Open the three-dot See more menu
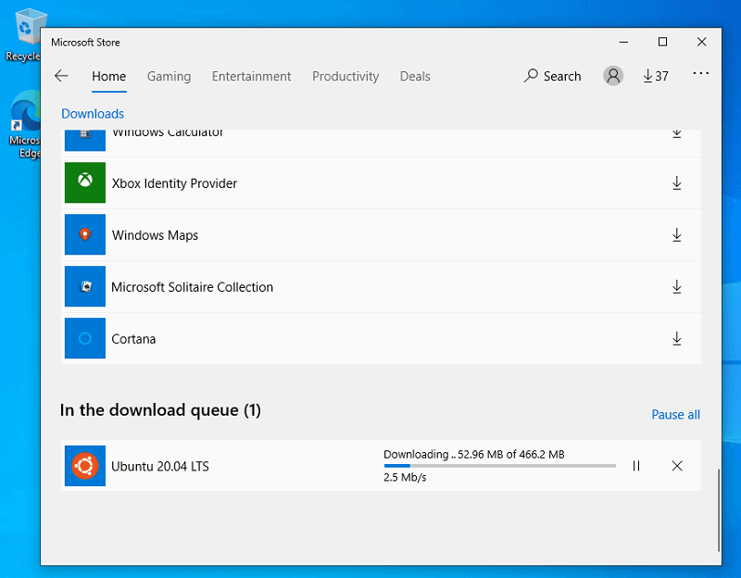Screen dimensions: 741x578 pos(700,73)
